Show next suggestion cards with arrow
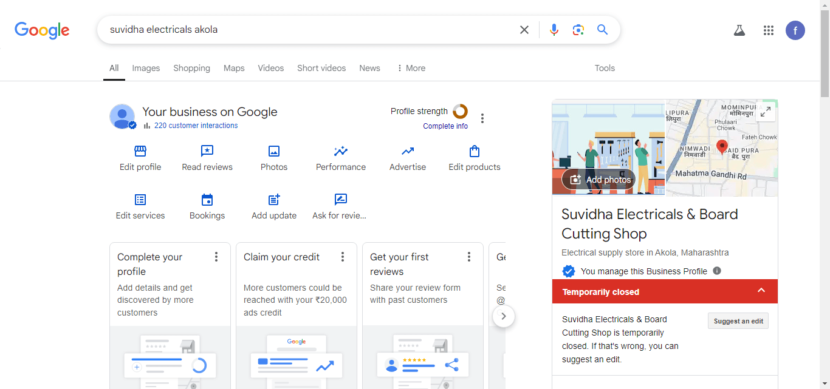 [504, 316]
